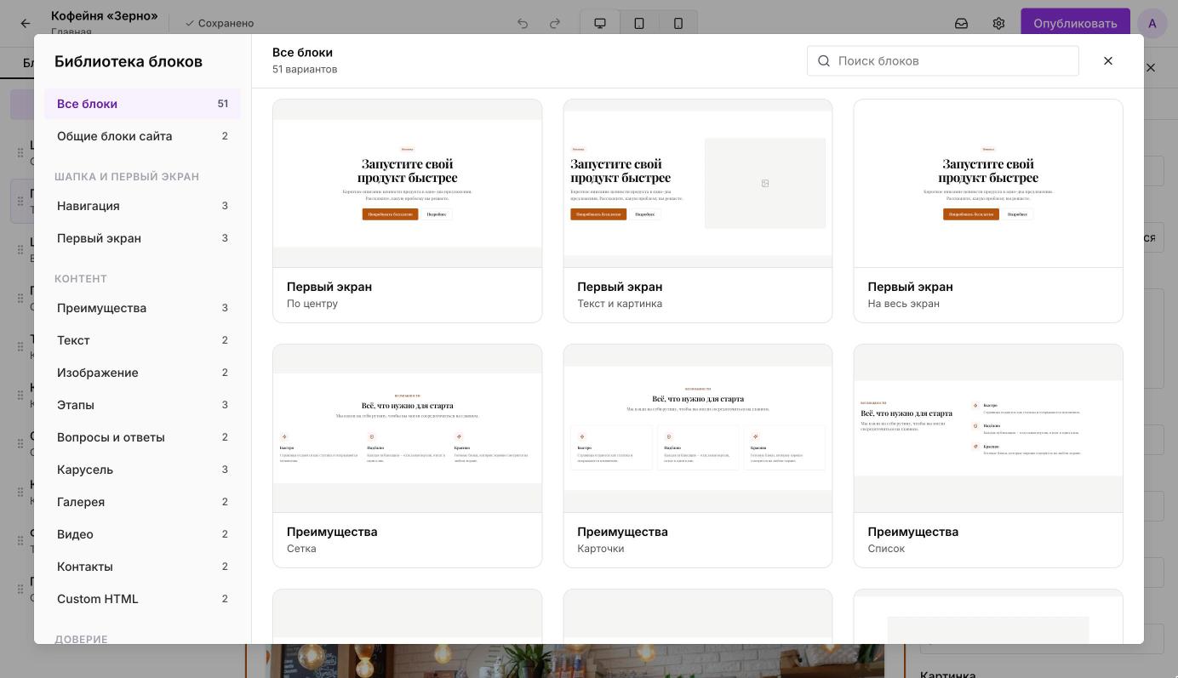Open the Видео category
1178x678 pixels.
click(x=142, y=534)
